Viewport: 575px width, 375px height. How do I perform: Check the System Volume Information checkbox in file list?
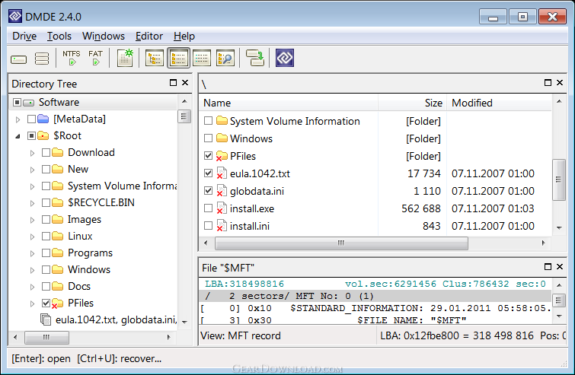(208, 120)
